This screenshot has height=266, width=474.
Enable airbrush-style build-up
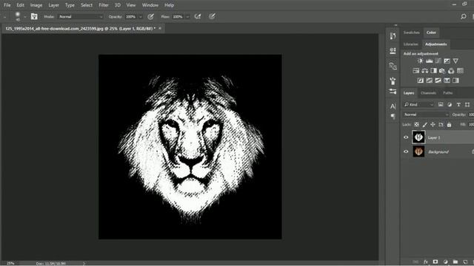pos(198,16)
